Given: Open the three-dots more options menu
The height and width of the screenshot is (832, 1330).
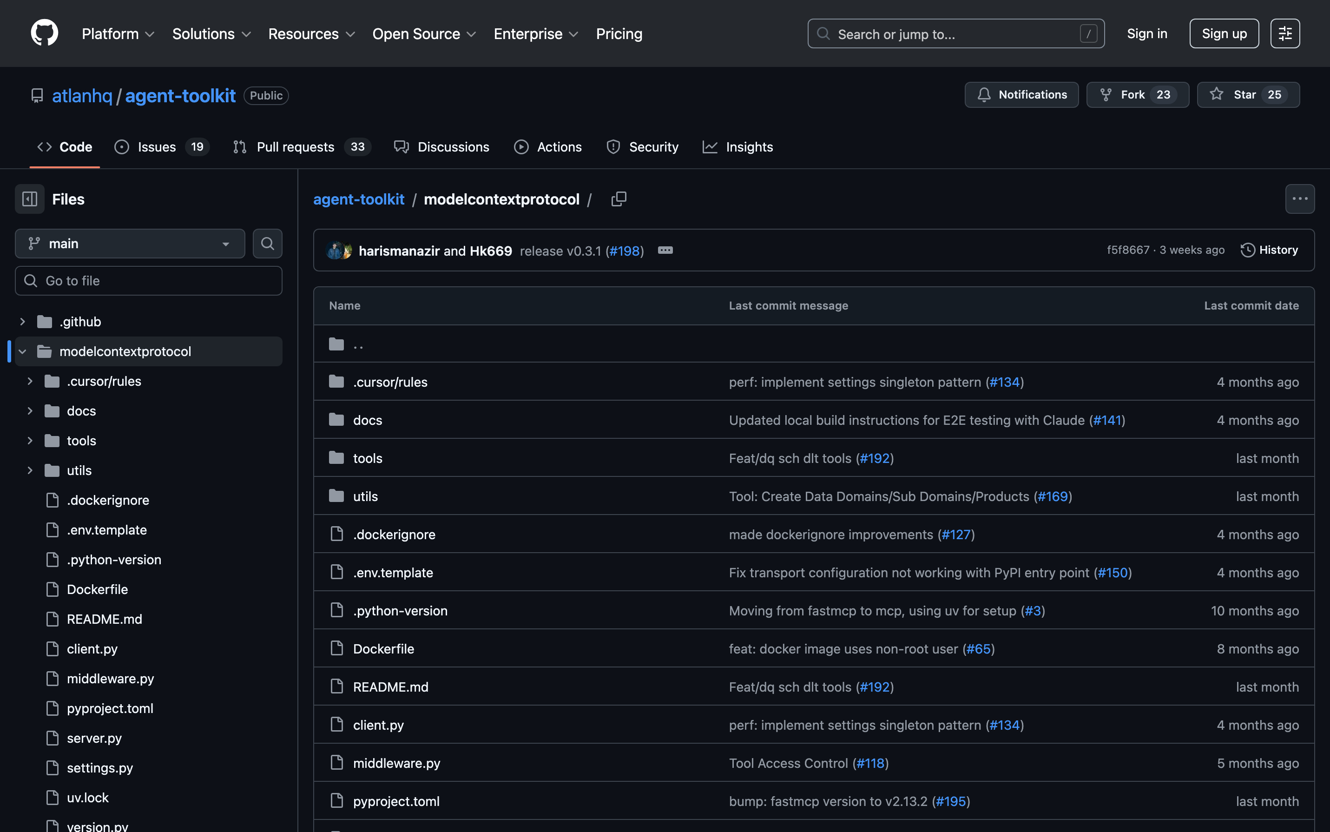Looking at the screenshot, I should pos(1299,199).
